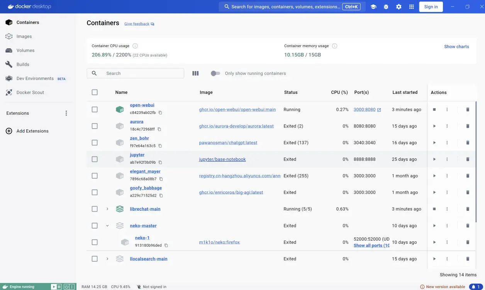Viewport: 485px width, 290px height.
Task: Tick the neko-1 row checkbox
Action: [x=95, y=243]
